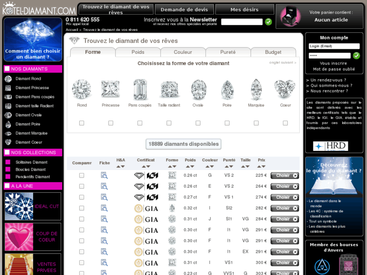Select the Poire diamond shape image
Screen dimensions: 367x275
point(227,90)
